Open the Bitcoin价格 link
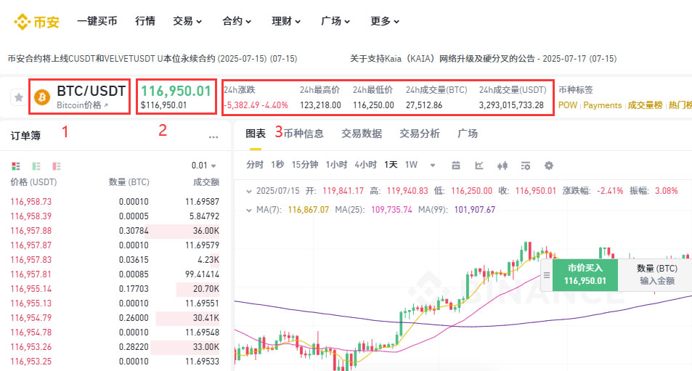The image size is (692, 371). pyautogui.click(x=82, y=105)
